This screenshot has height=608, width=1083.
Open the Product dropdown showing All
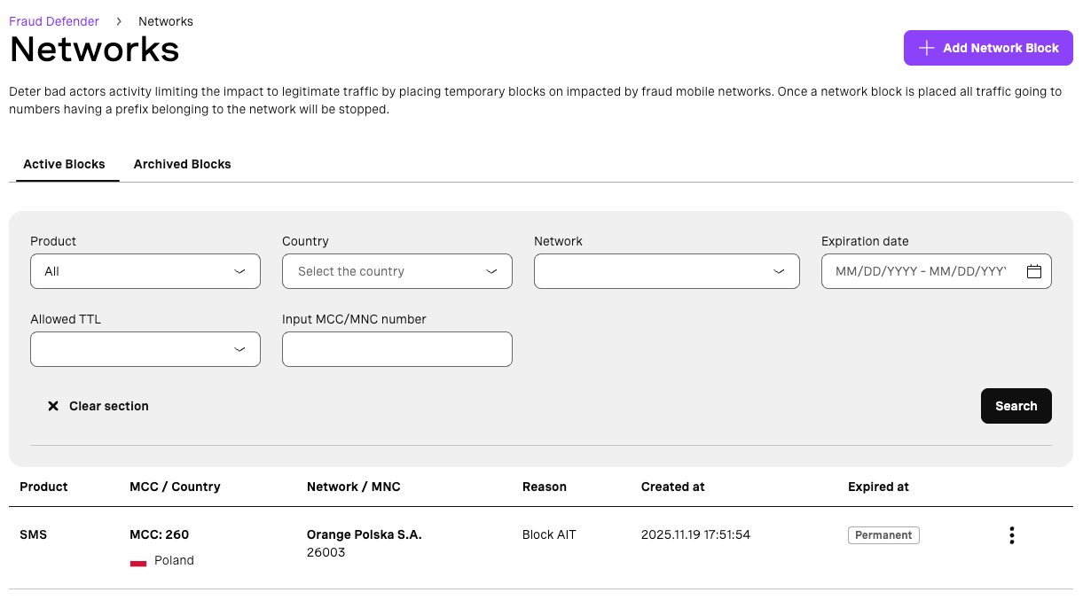tap(145, 271)
